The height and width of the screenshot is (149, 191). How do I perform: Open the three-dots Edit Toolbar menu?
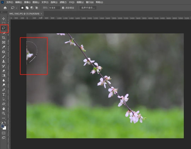tap(4, 118)
